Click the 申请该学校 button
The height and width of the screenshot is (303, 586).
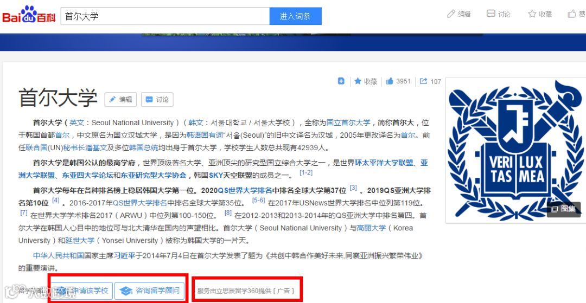(81, 291)
